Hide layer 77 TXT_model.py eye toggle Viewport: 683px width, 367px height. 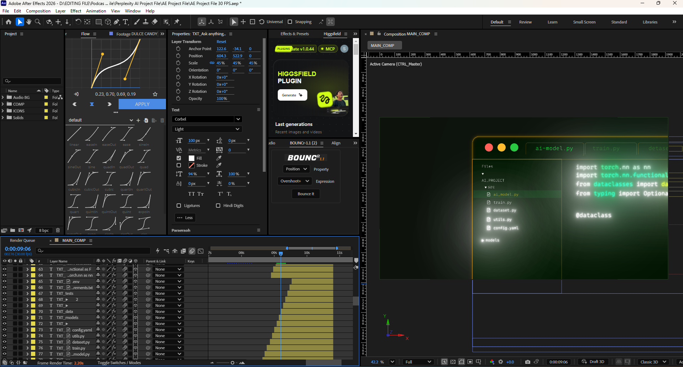[x=5, y=354]
